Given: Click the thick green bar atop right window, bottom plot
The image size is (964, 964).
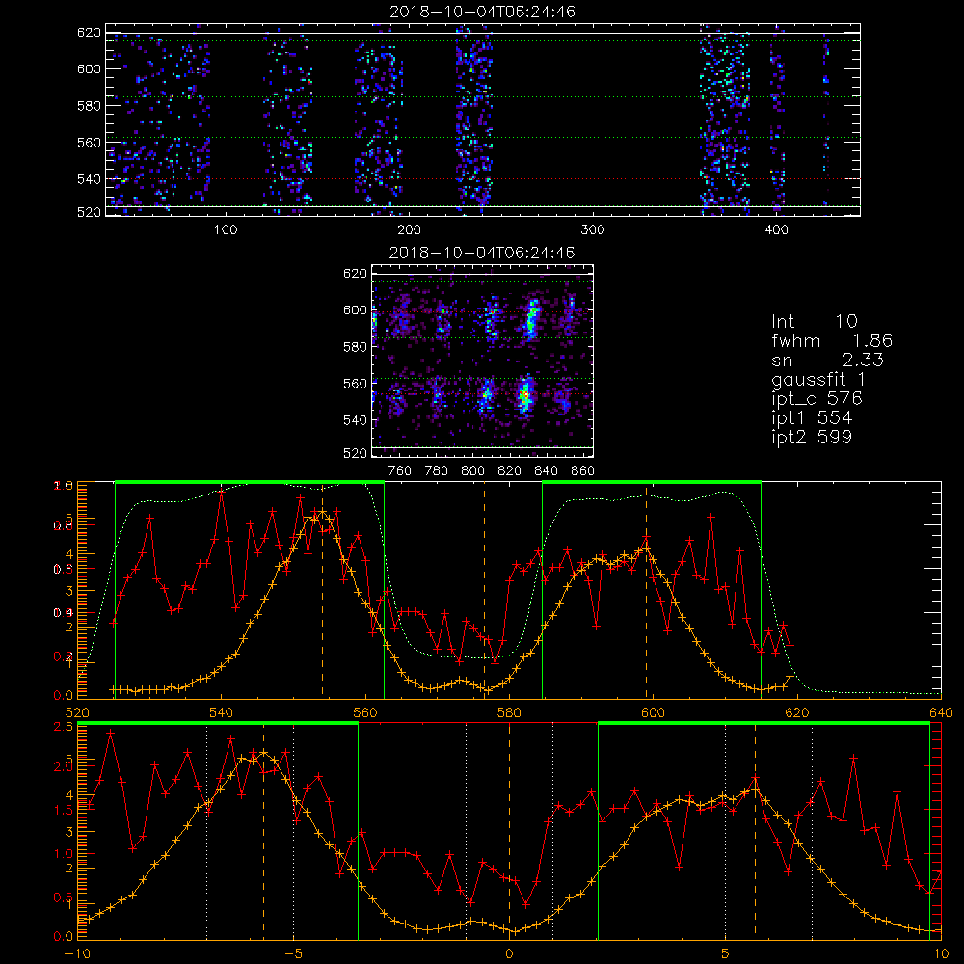Looking at the screenshot, I should pos(763,724).
